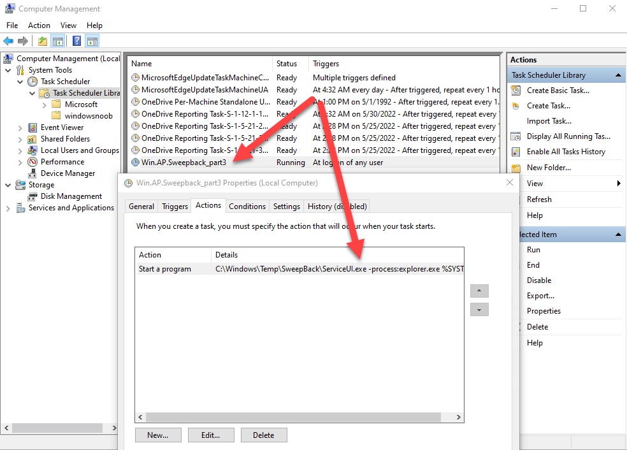
Task: Click the Performance icon in tree
Action: click(x=32, y=162)
